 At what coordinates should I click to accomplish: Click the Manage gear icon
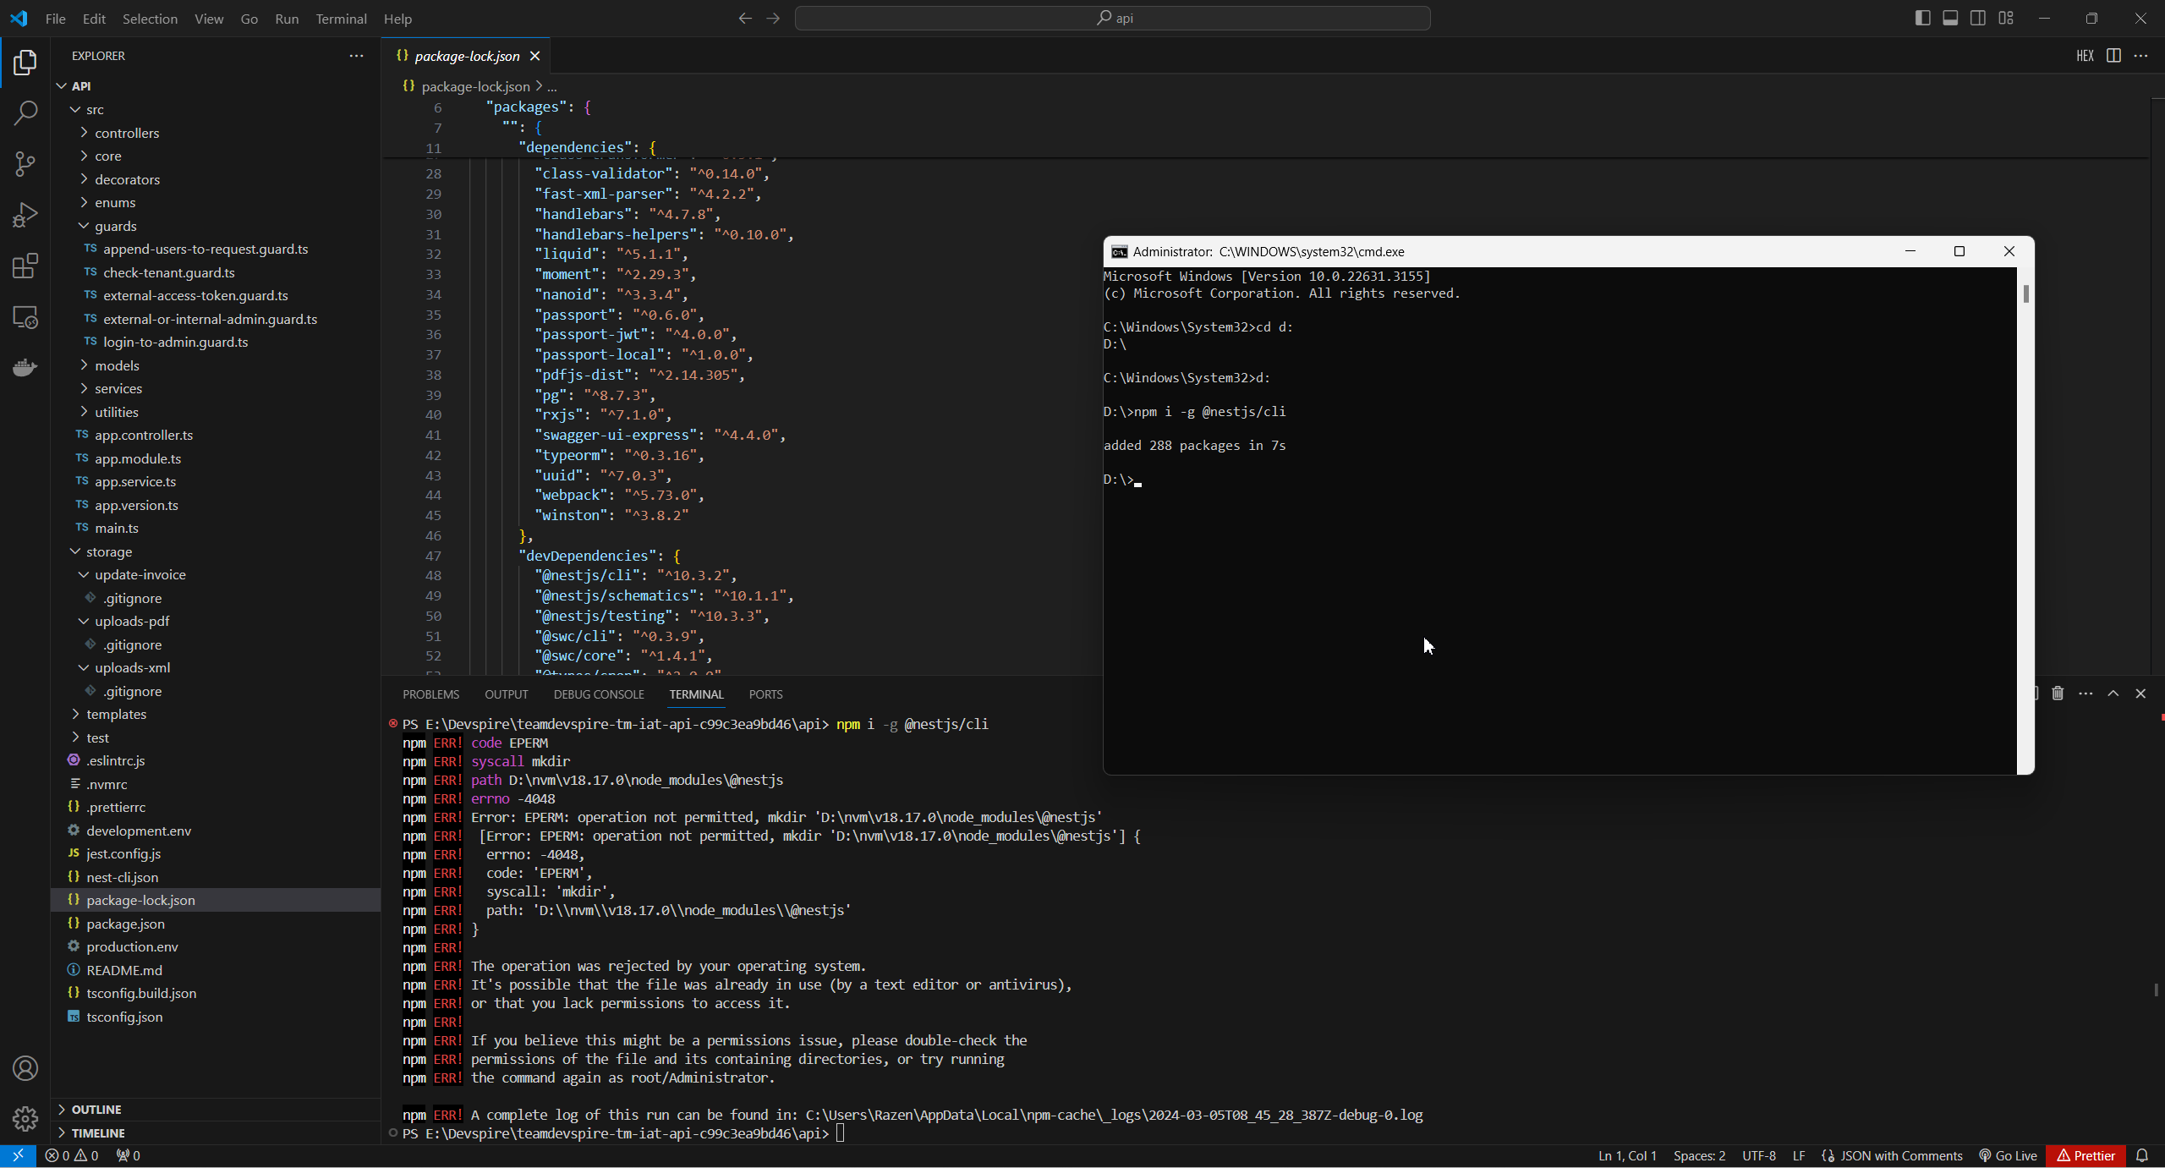click(x=25, y=1118)
